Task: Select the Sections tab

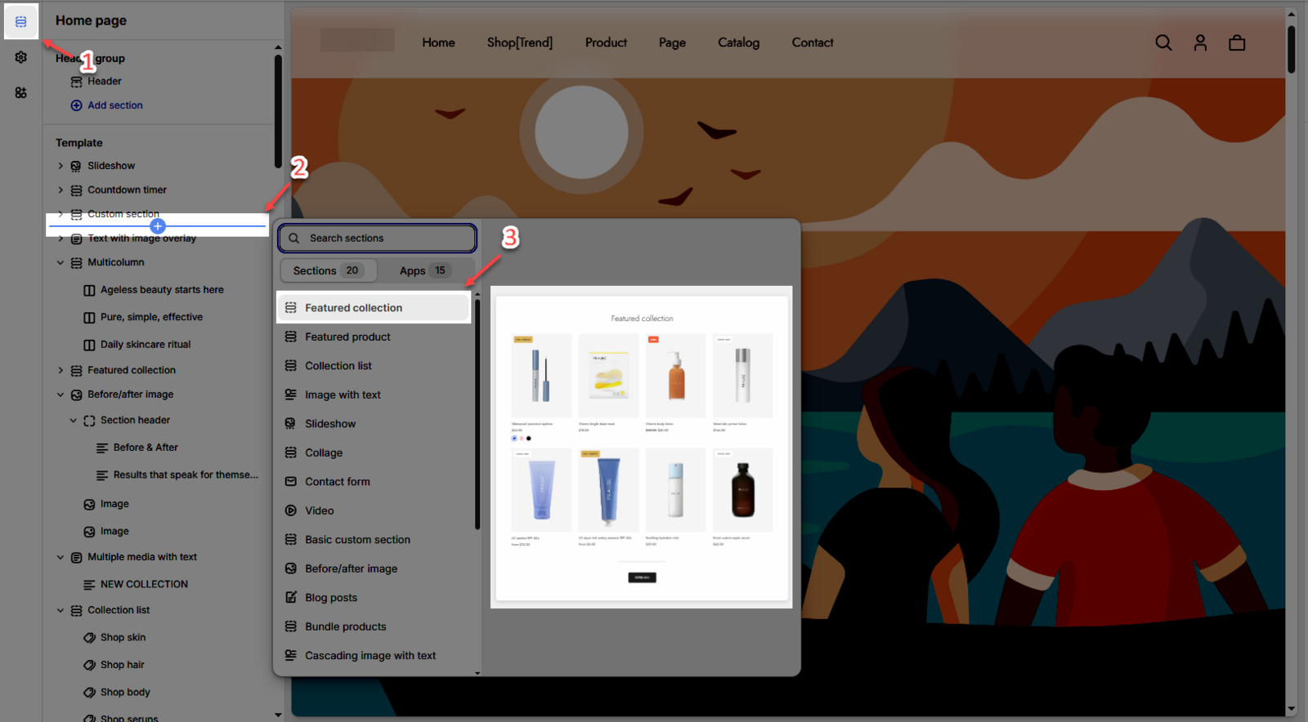Action: [x=328, y=270]
